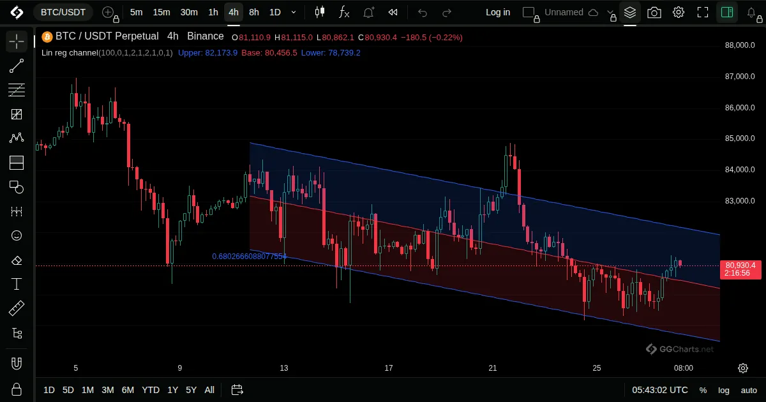Set range to 5D
Image resolution: width=766 pixels, height=402 pixels.
(68, 390)
